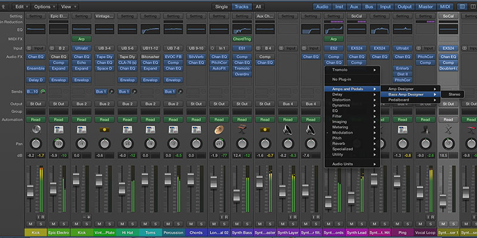The height and width of the screenshot is (238, 477).
Task: Open the Edit dropdown menu
Action: click(x=23, y=6)
